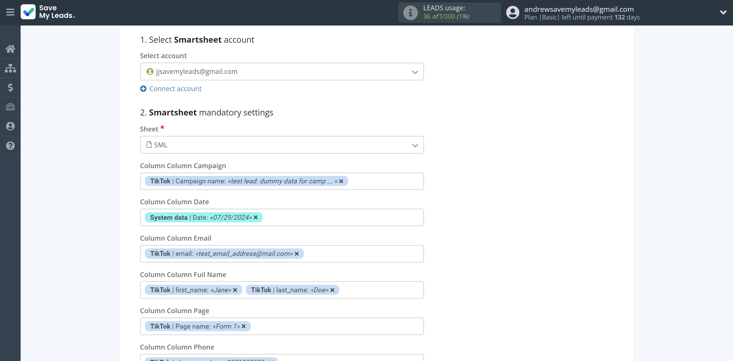This screenshot has width=733, height=361.
Task: Click the Column Column Phone label
Action: click(177, 347)
